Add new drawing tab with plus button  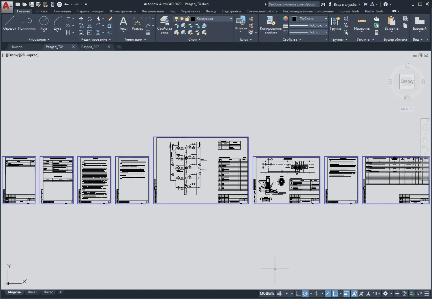pos(119,47)
